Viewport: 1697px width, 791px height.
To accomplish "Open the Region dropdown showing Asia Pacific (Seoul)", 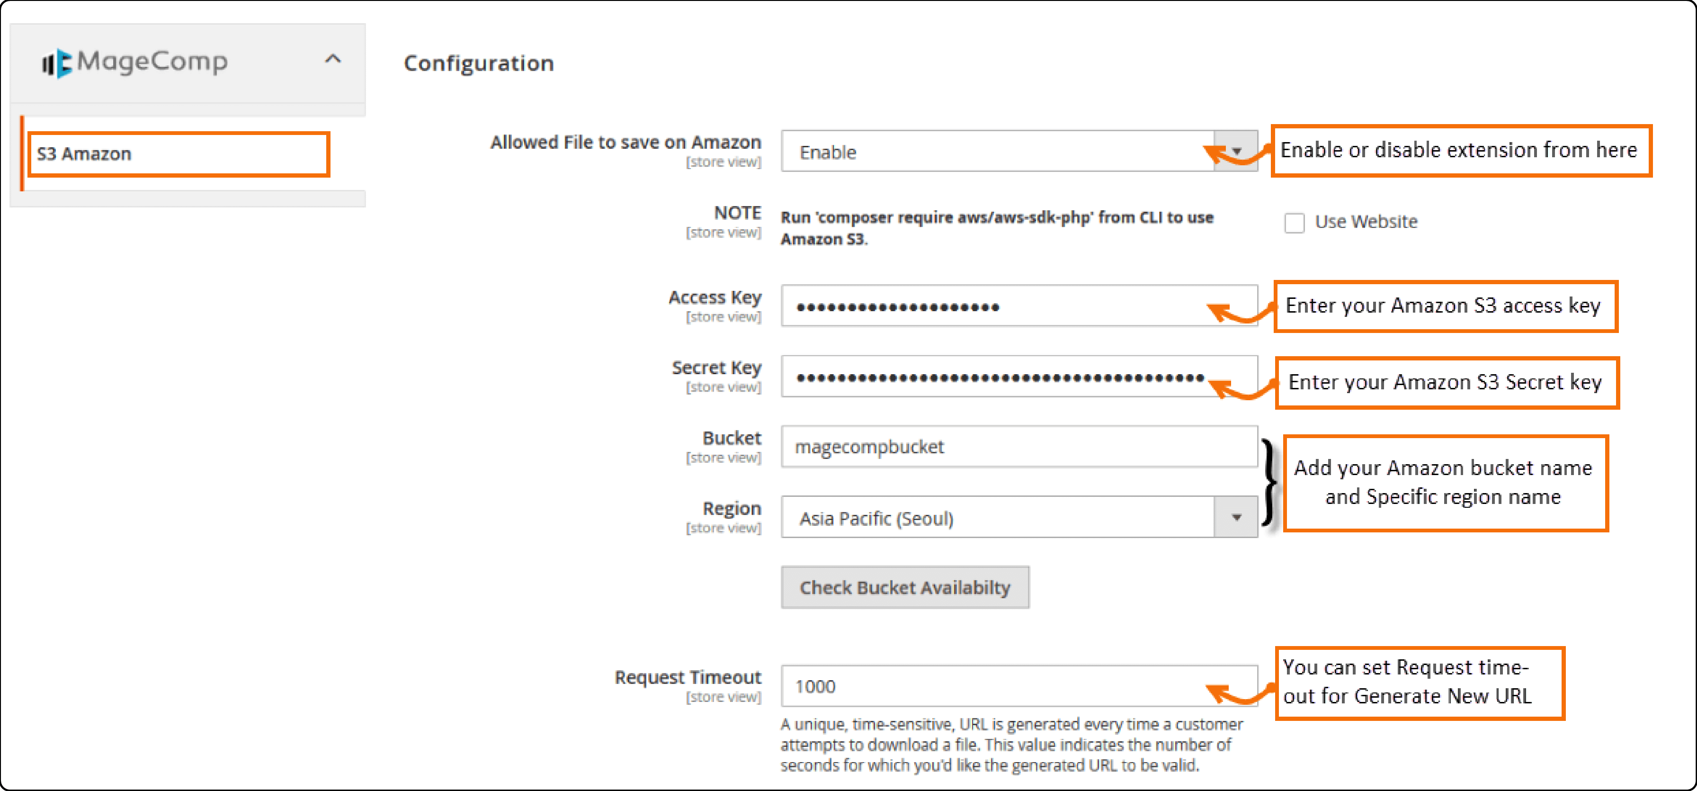I will coord(1018,517).
